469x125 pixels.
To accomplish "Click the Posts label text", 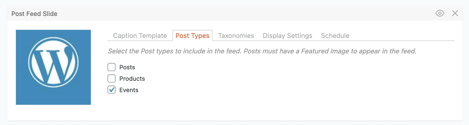I will click(127, 67).
